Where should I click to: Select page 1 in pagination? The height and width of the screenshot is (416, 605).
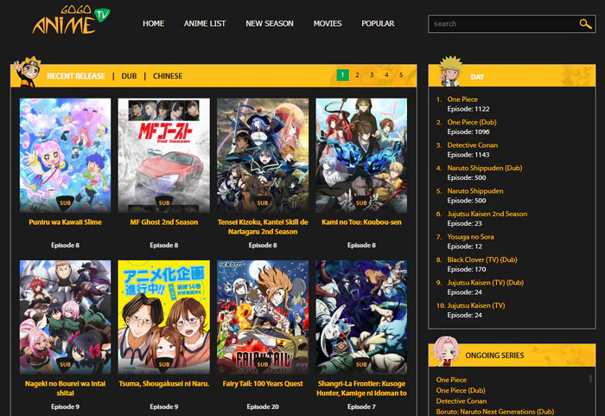tap(342, 75)
